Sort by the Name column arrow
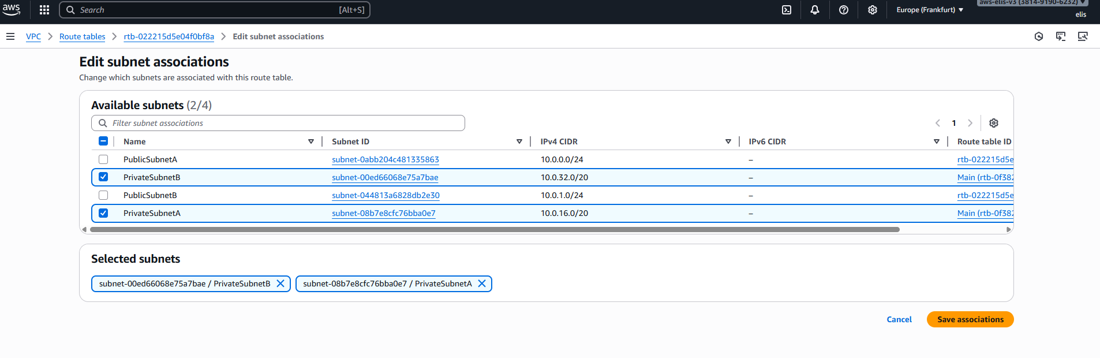The height and width of the screenshot is (358, 1100). [x=310, y=141]
